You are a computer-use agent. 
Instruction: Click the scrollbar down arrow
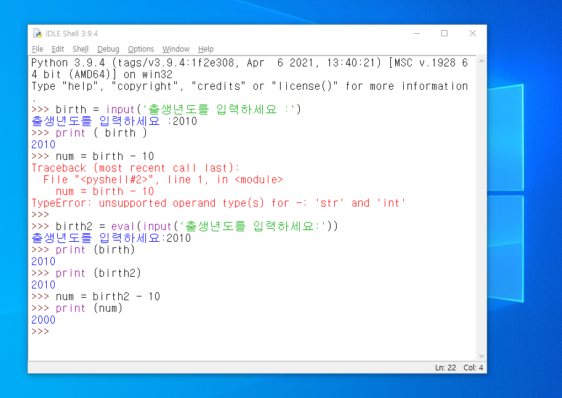click(x=481, y=356)
